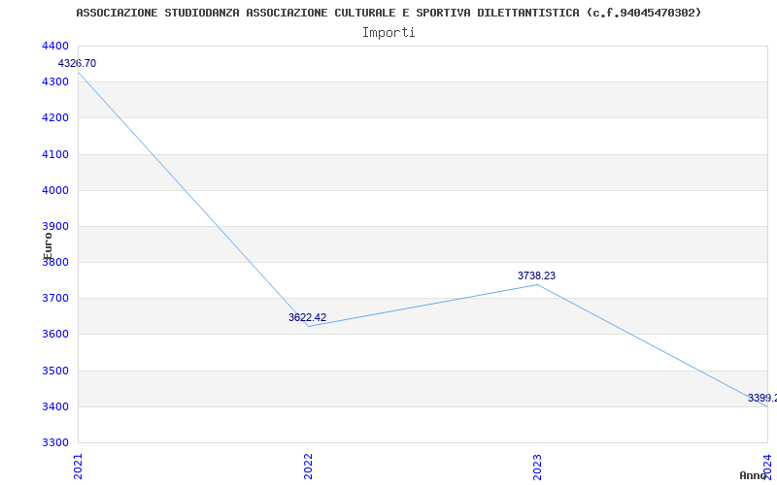Click the 'Importi' subtitle

tap(388, 33)
